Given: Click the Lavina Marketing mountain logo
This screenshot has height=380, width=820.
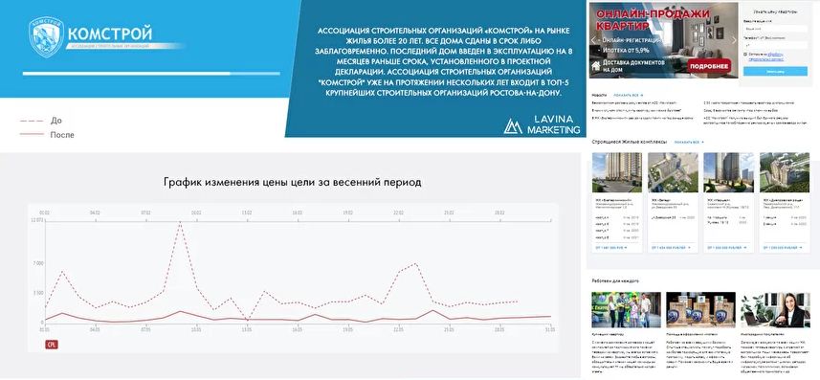Looking at the screenshot, I should pyautogui.click(x=513, y=126).
